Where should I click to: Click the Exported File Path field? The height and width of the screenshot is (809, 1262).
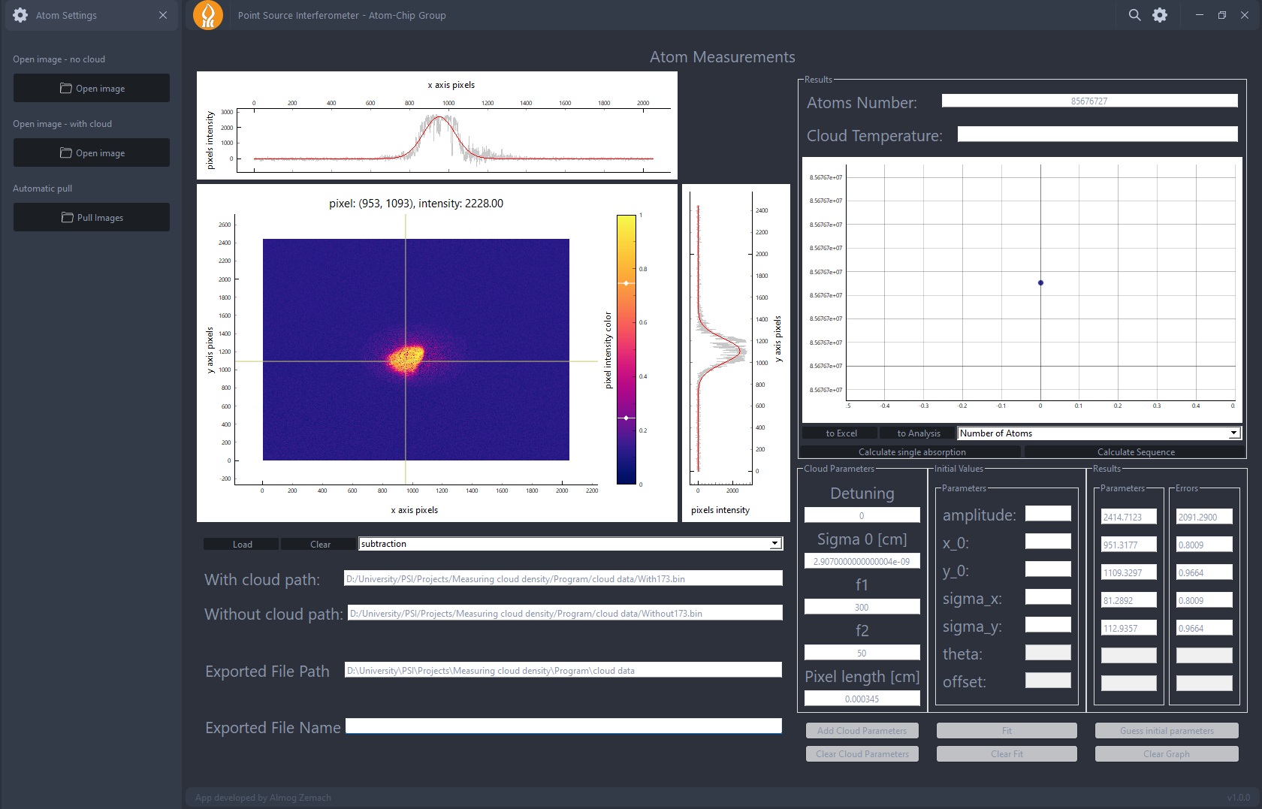coord(563,670)
